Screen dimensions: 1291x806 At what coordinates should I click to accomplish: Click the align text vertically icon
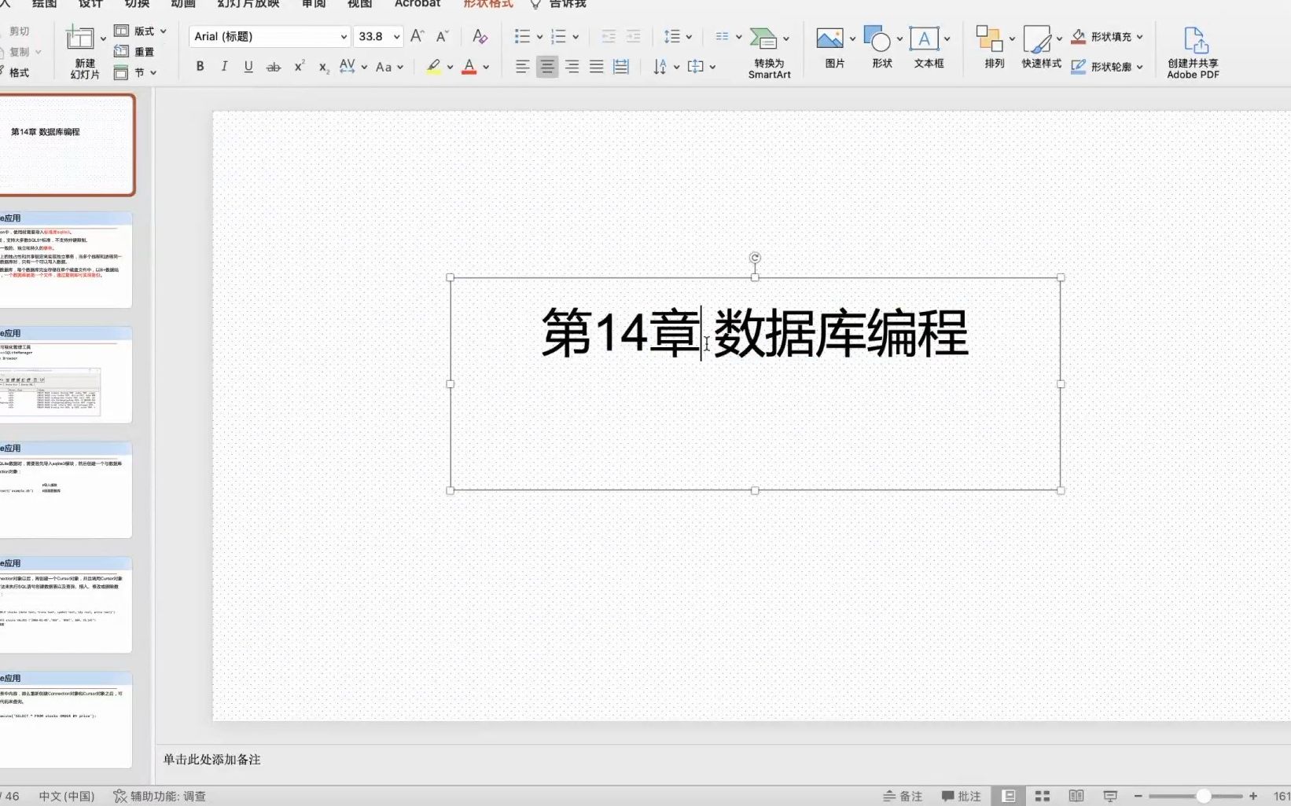coord(695,67)
